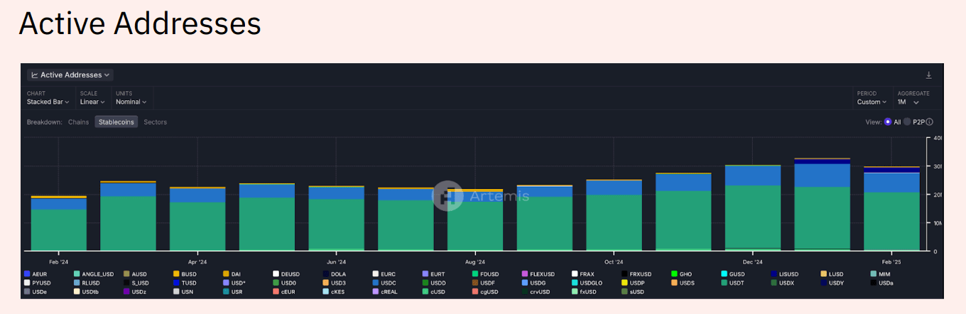Viewport: 966px width, 314px height.
Task: Click the USDD legend item
Action: [434, 283]
